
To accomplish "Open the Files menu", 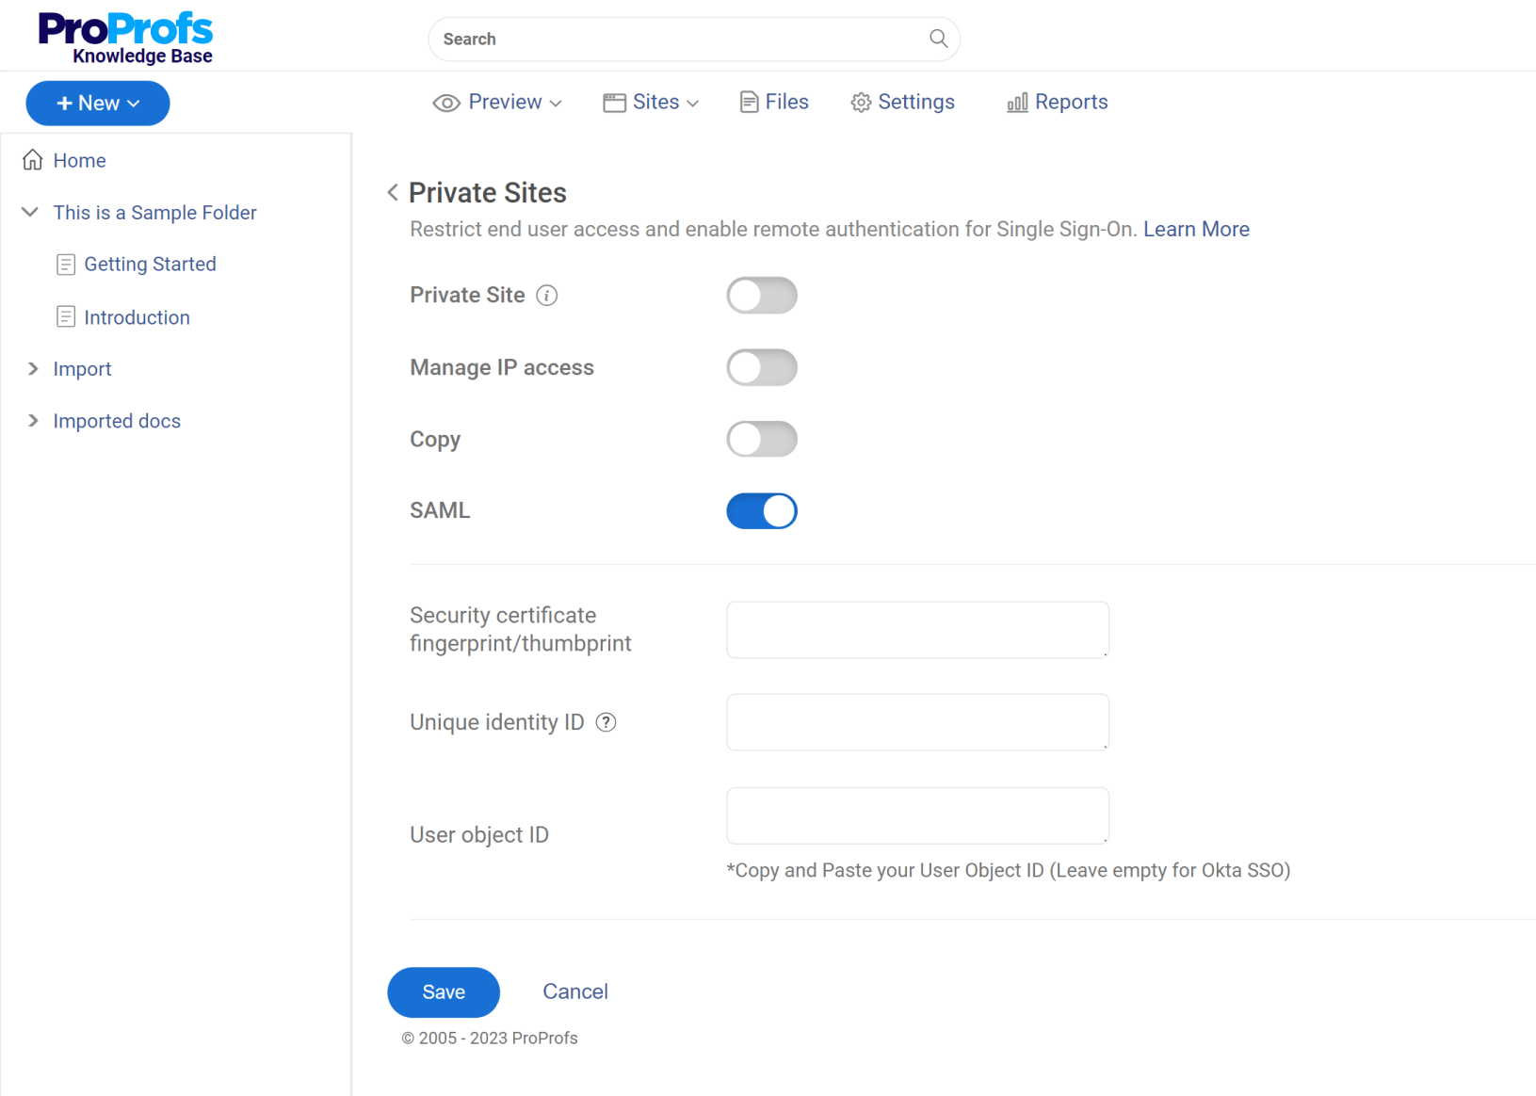I will click(x=774, y=103).
